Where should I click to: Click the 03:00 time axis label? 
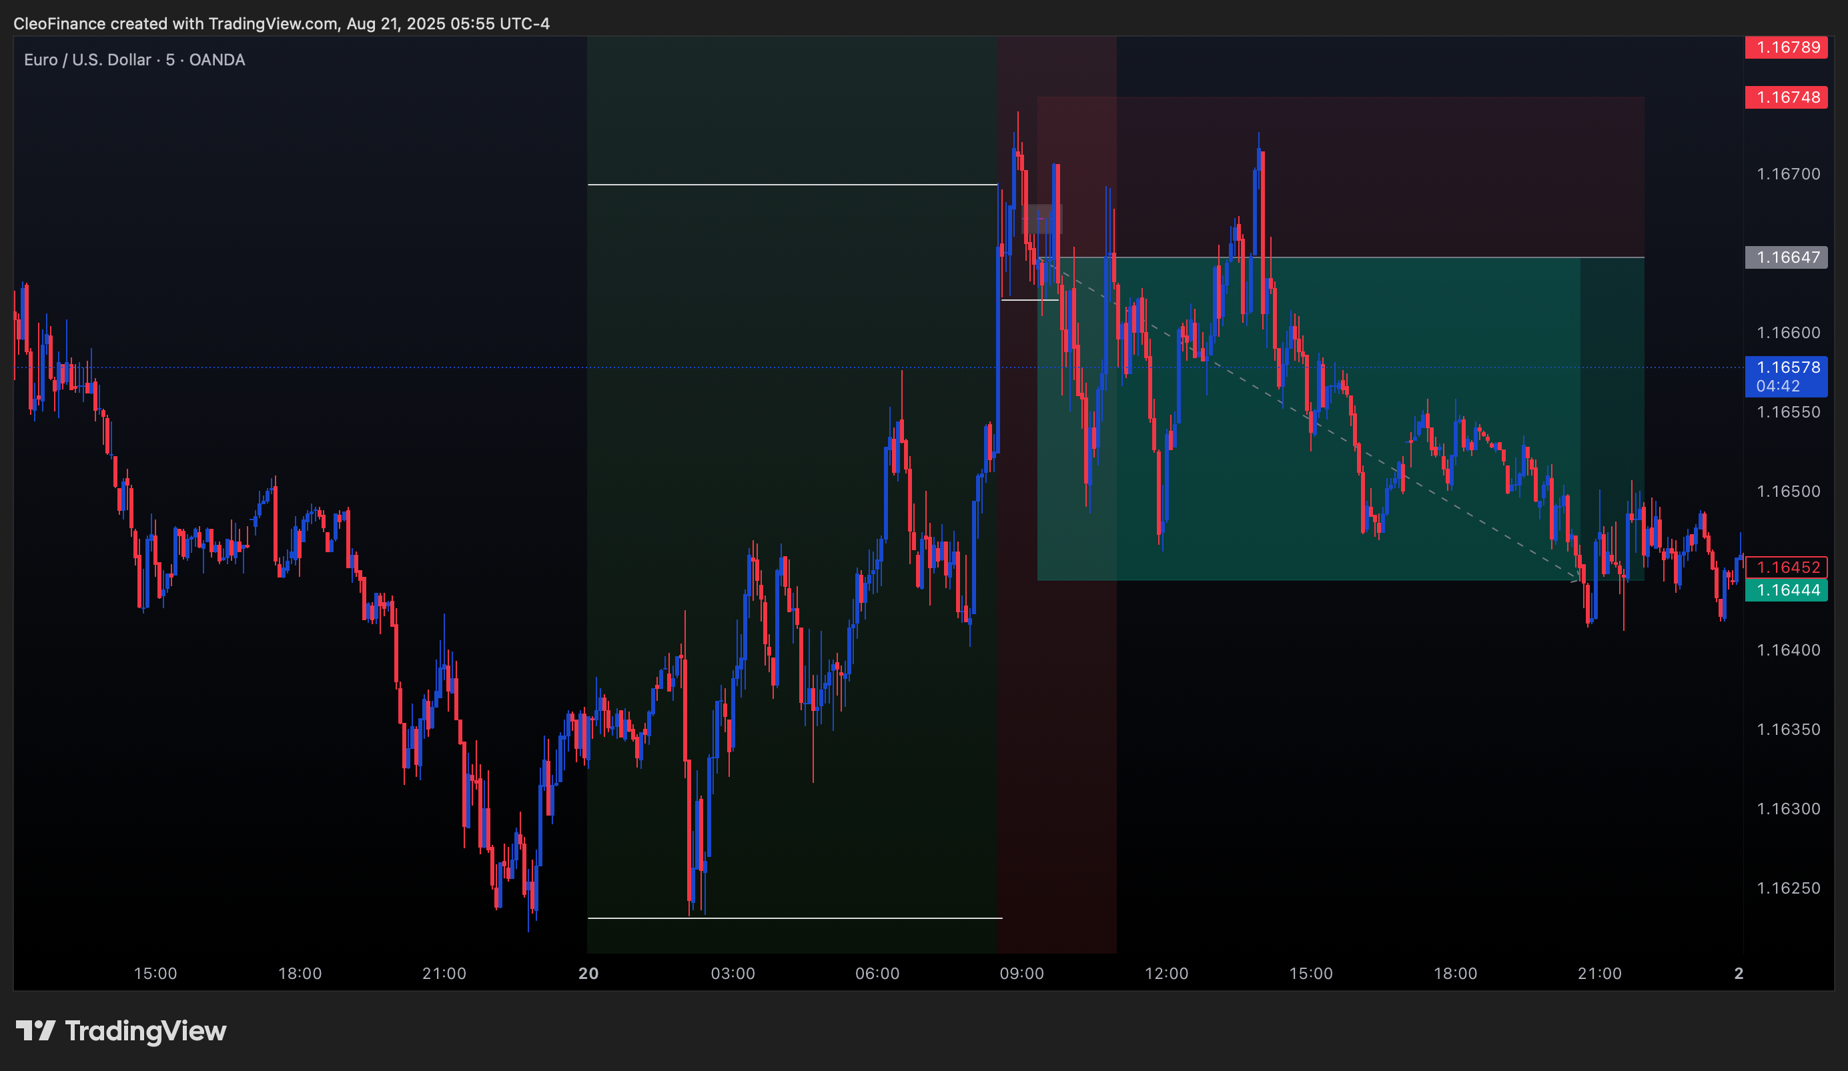tap(733, 974)
